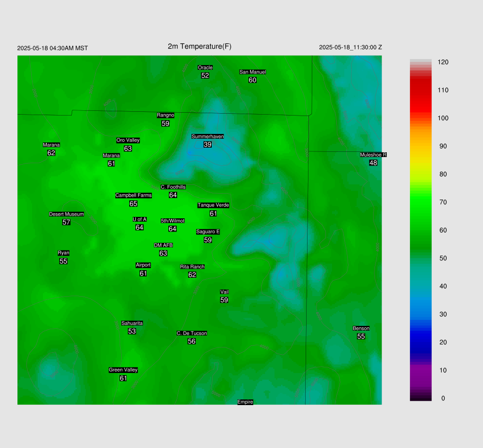Click the 100 tick on the color scale
The image size is (483, 448).
(443, 118)
